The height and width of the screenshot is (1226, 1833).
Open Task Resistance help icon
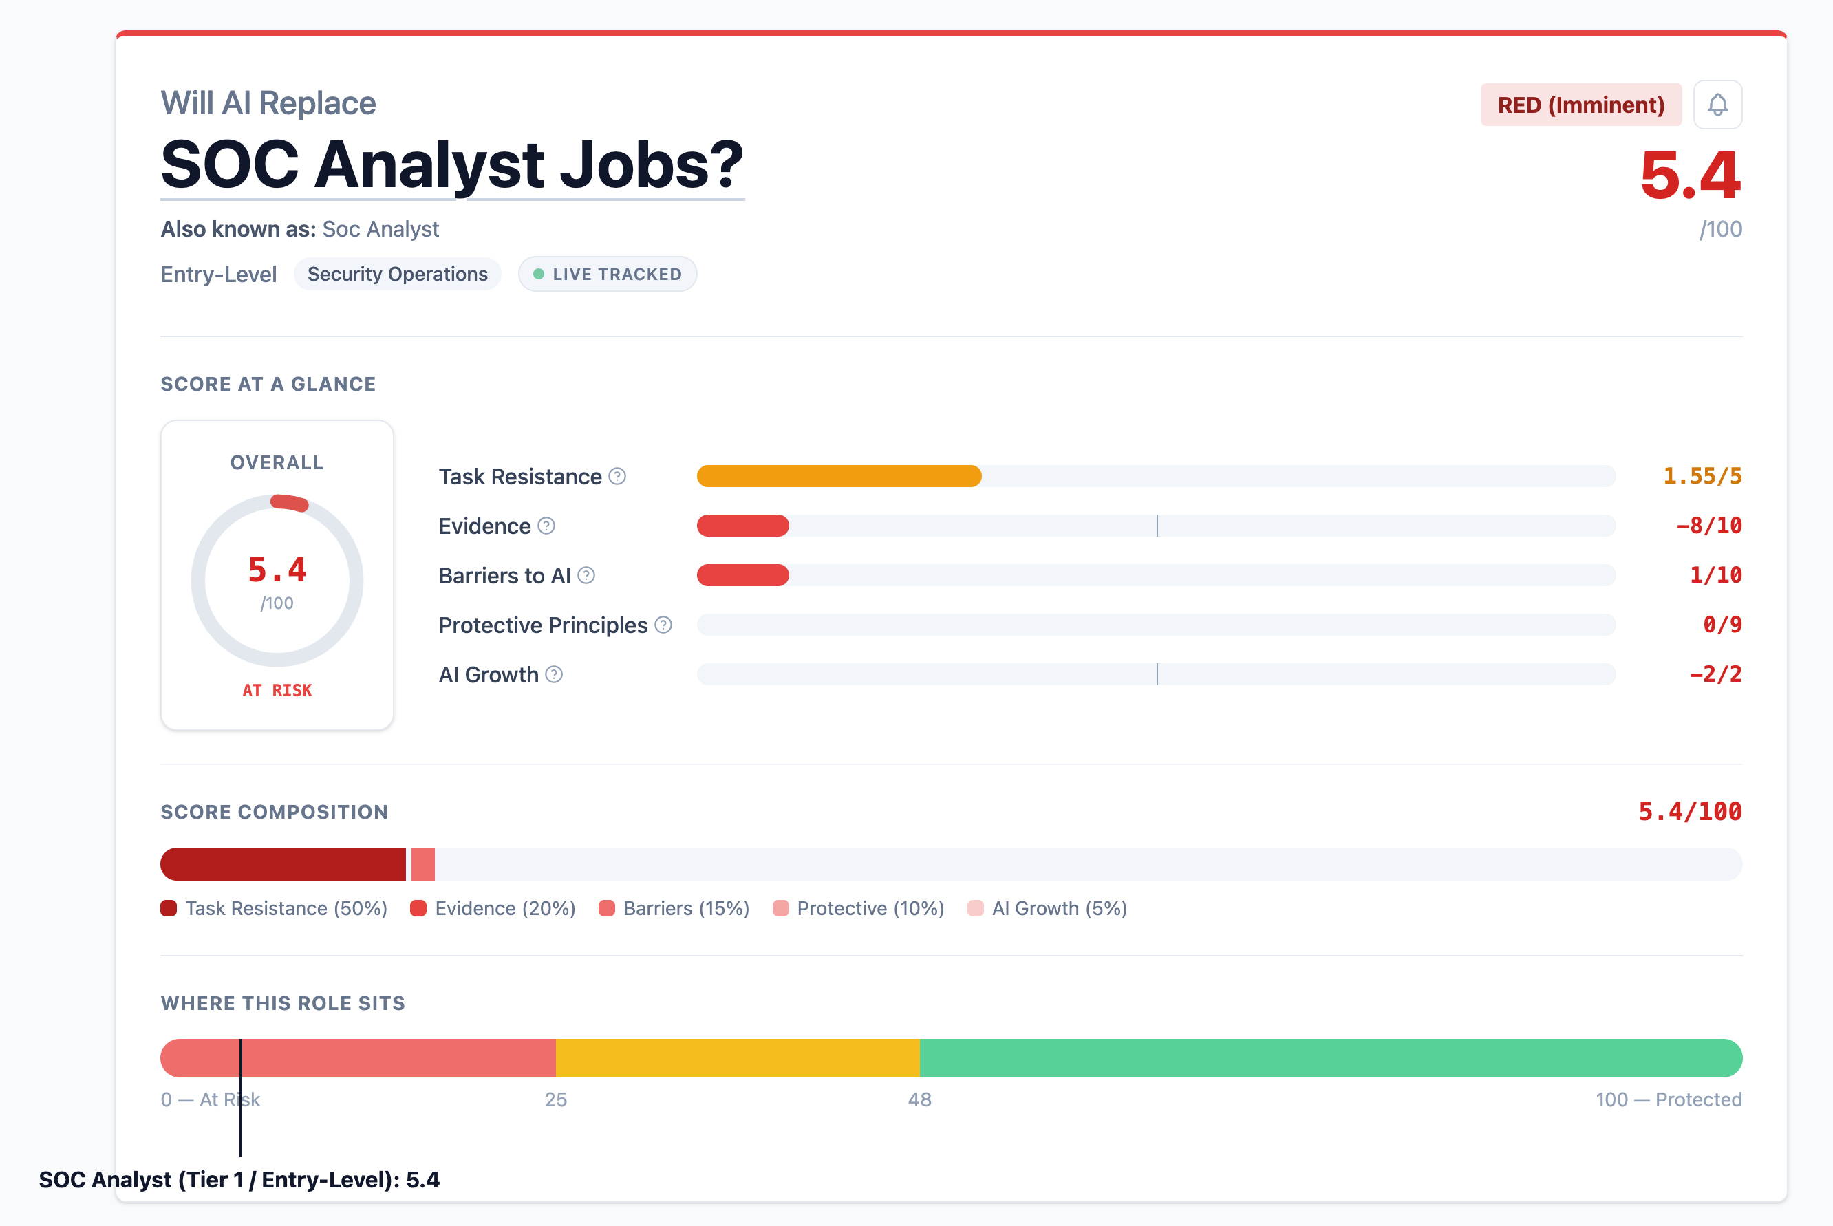point(617,476)
